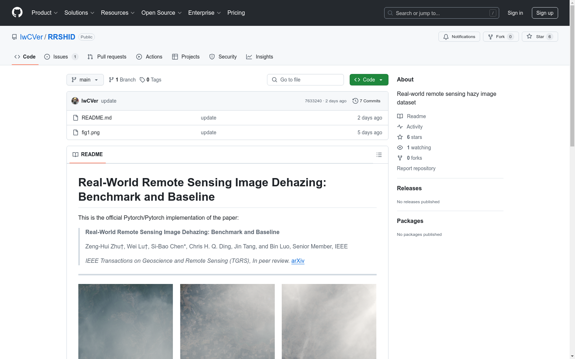
Task: Open the main branch selector
Action: pyautogui.click(x=85, y=80)
